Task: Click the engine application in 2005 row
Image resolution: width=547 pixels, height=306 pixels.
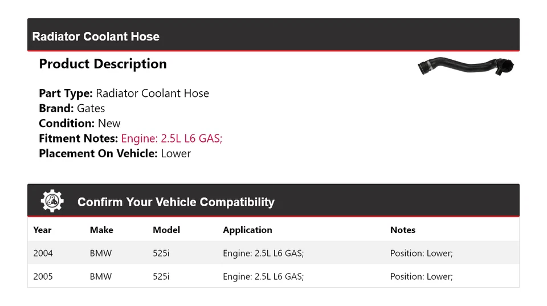Action: click(x=263, y=276)
